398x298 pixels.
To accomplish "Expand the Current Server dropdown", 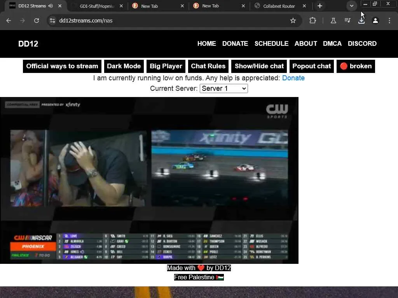I will point(223,88).
